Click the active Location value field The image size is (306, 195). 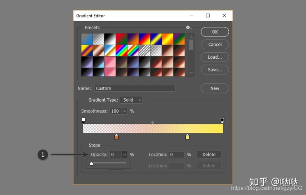(x=177, y=155)
